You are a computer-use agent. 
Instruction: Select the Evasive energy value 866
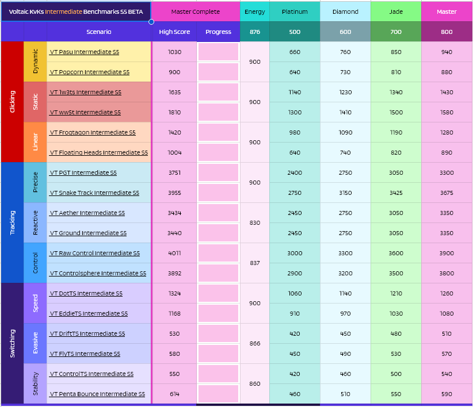pyautogui.click(x=255, y=343)
